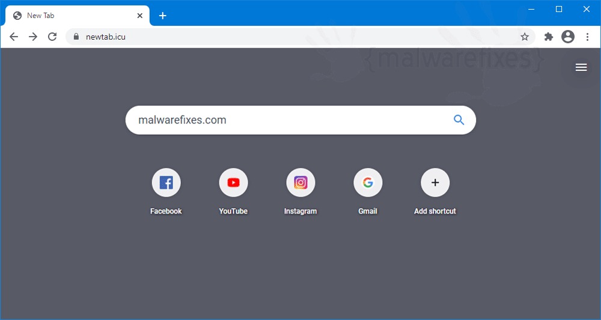Maximize the Chrome window
601x320 pixels.
click(559, 9)
